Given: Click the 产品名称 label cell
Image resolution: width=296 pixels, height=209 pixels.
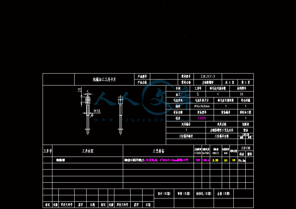Looking at the screenshot, I should point(142,82).
